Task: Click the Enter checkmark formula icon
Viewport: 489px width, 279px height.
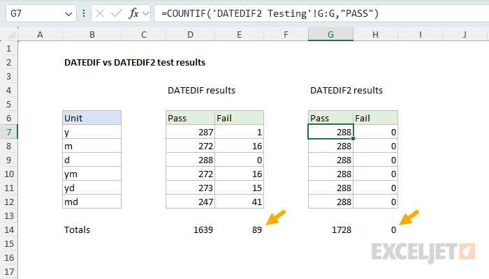Action: (117, 13)
